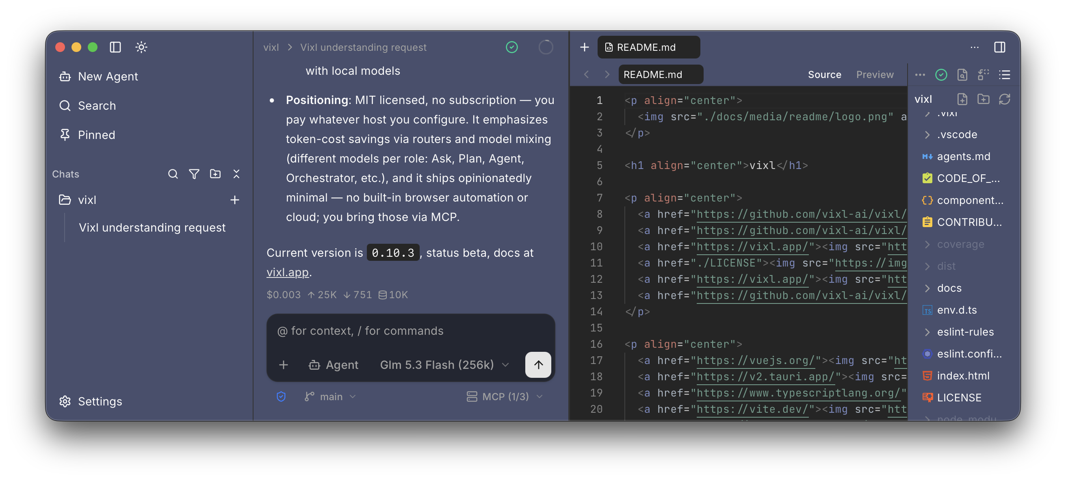This screenshot has height=481, width=1066.
Task: Select the vixl breadcrumb
Action: 271,47
